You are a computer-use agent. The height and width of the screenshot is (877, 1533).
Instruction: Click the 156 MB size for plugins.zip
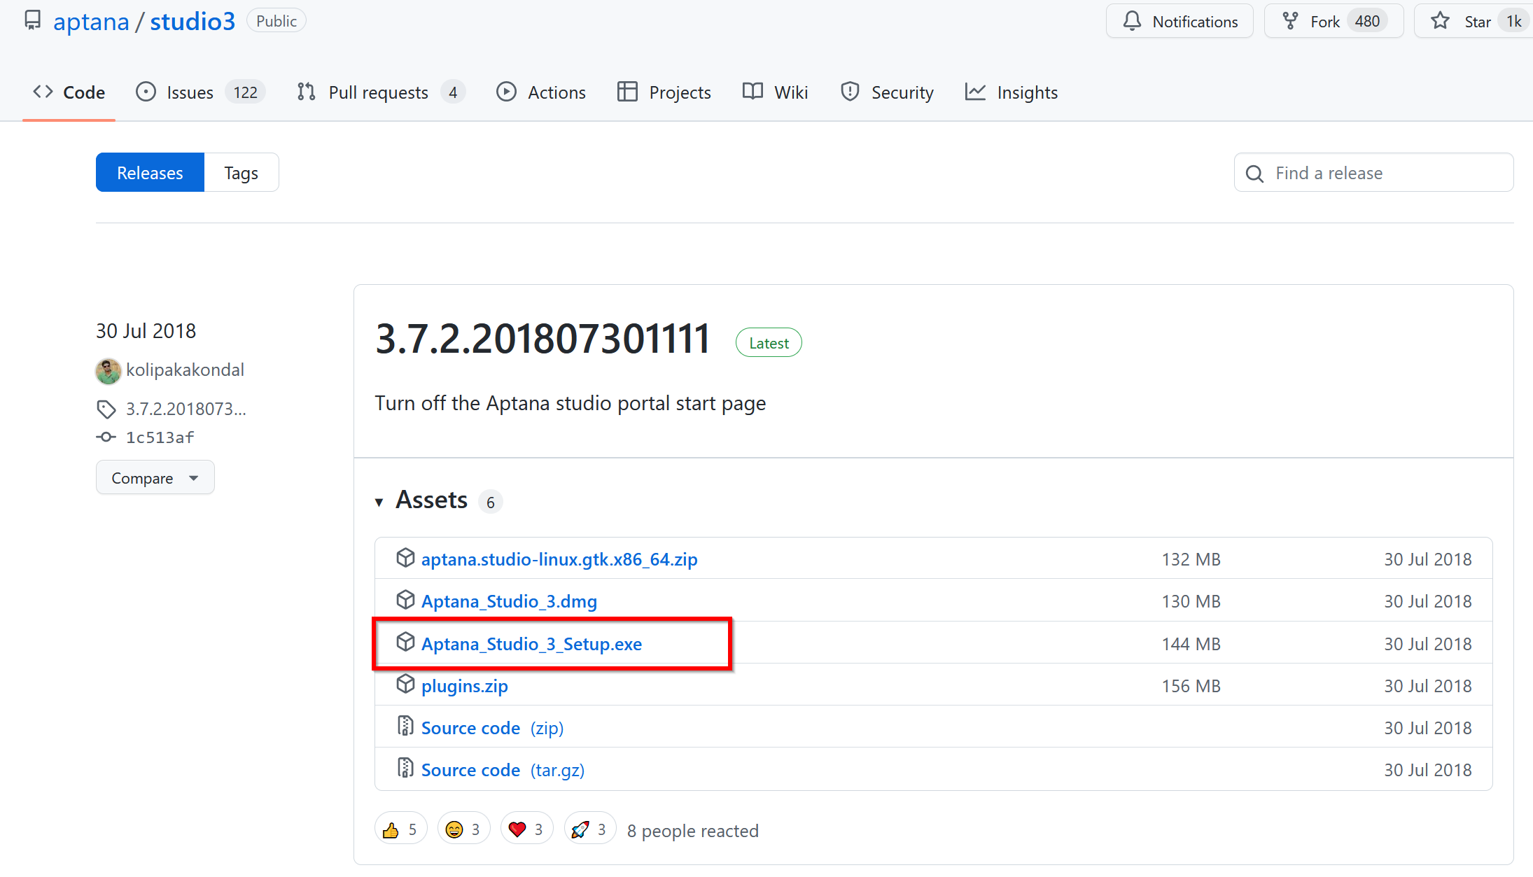pos(1191,686)
